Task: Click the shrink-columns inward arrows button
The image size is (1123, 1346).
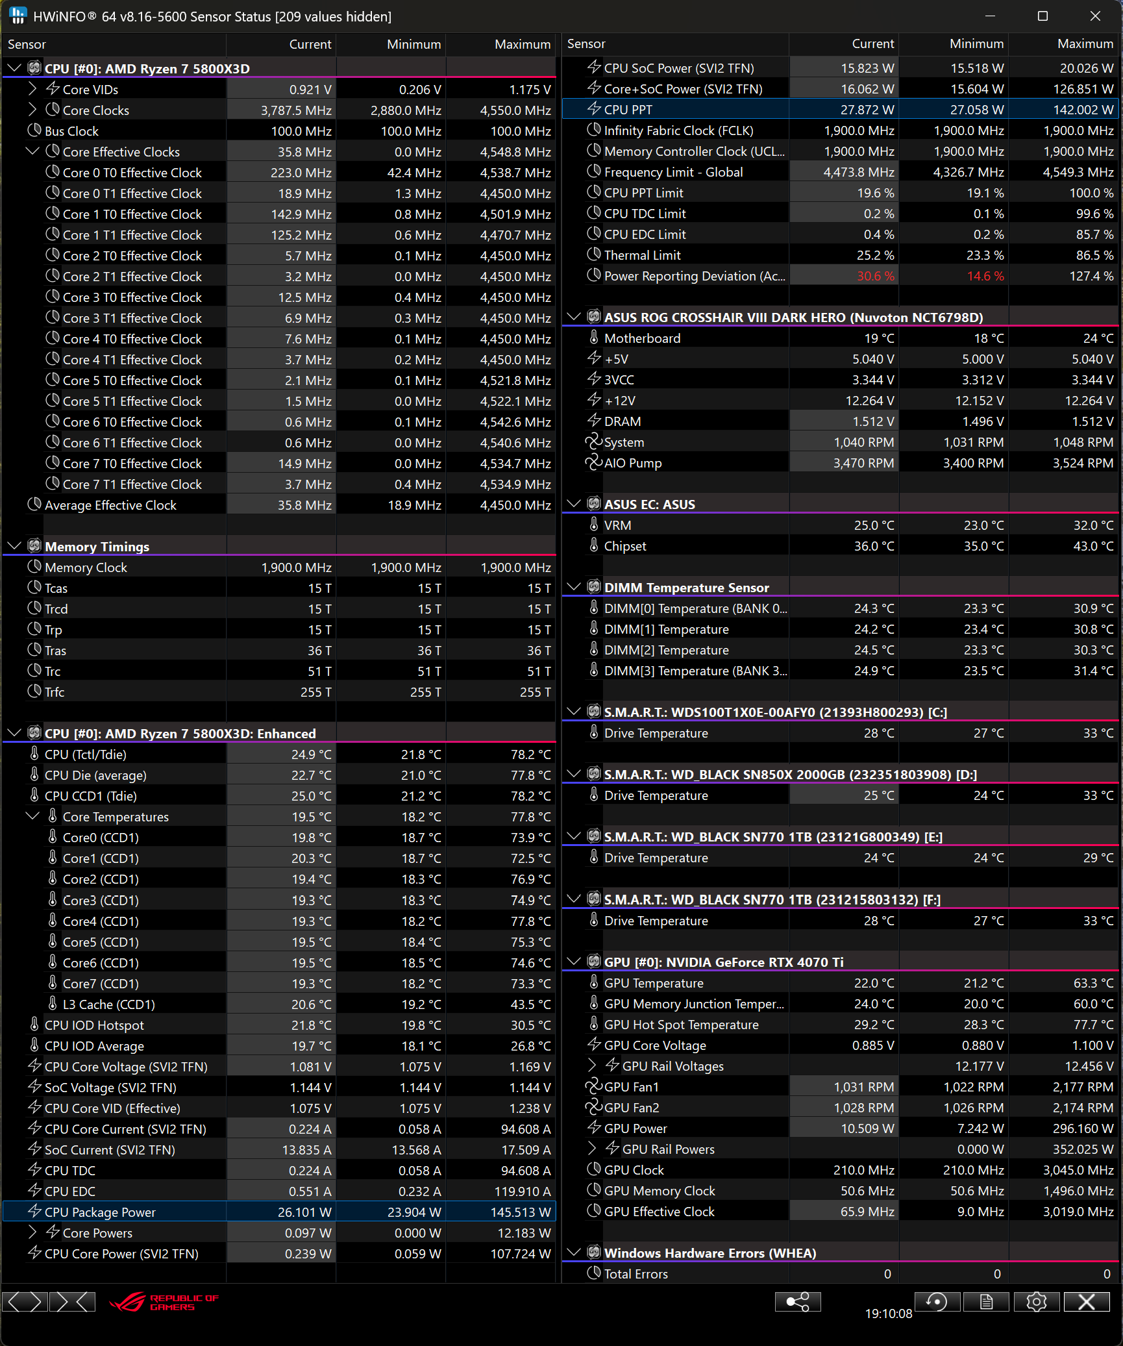Action: coord(72,1301)
